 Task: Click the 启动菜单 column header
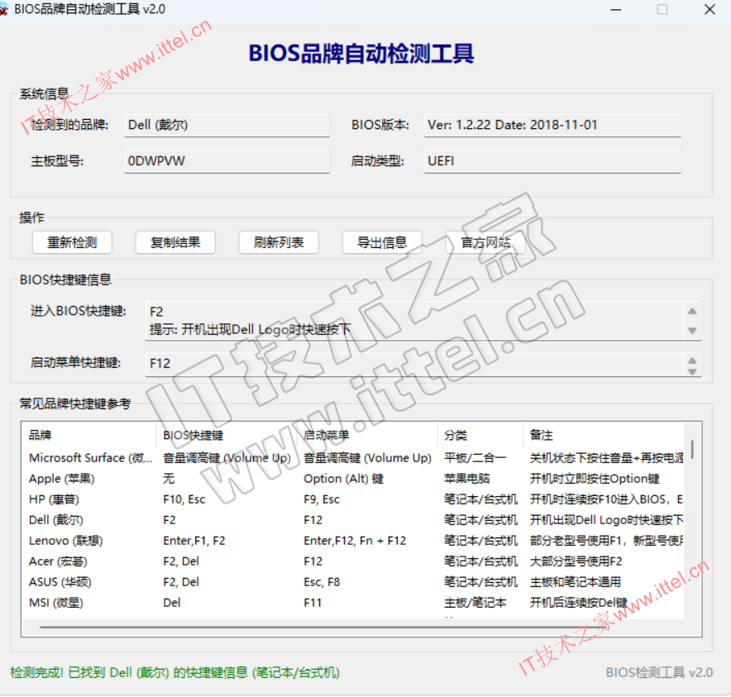(367, 435)
